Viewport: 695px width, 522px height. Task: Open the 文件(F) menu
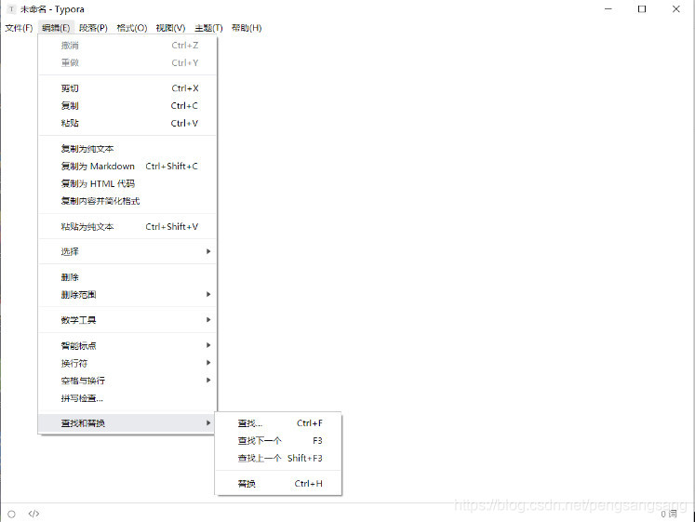pos(19,28)
